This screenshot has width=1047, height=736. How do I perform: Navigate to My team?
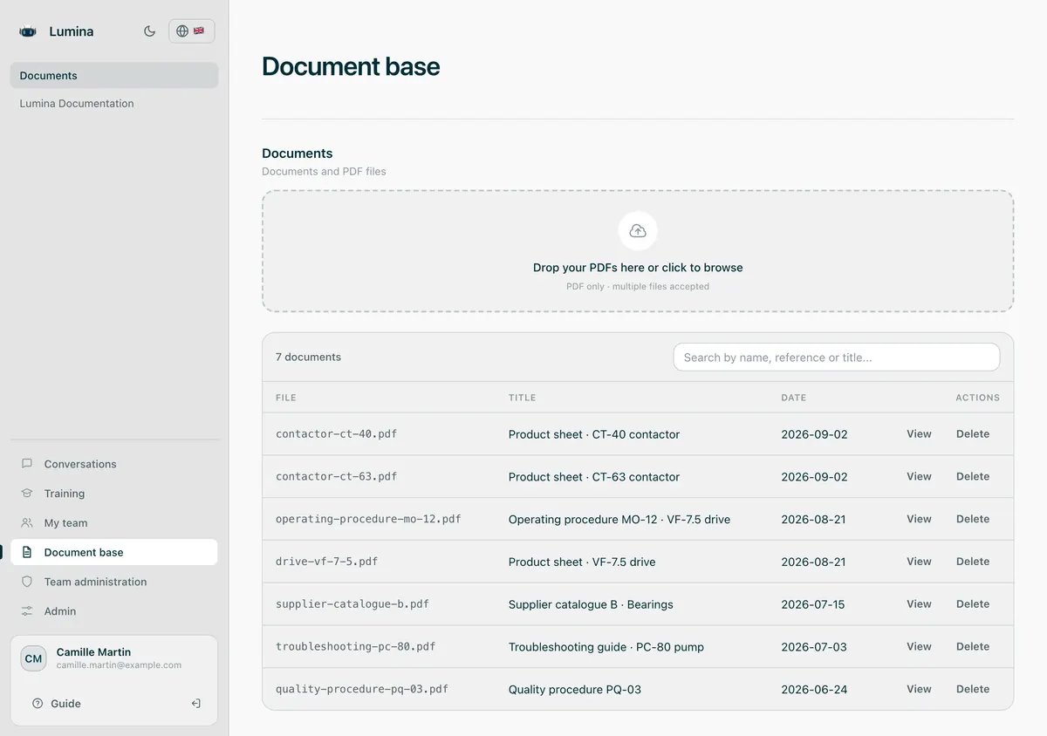114,523
